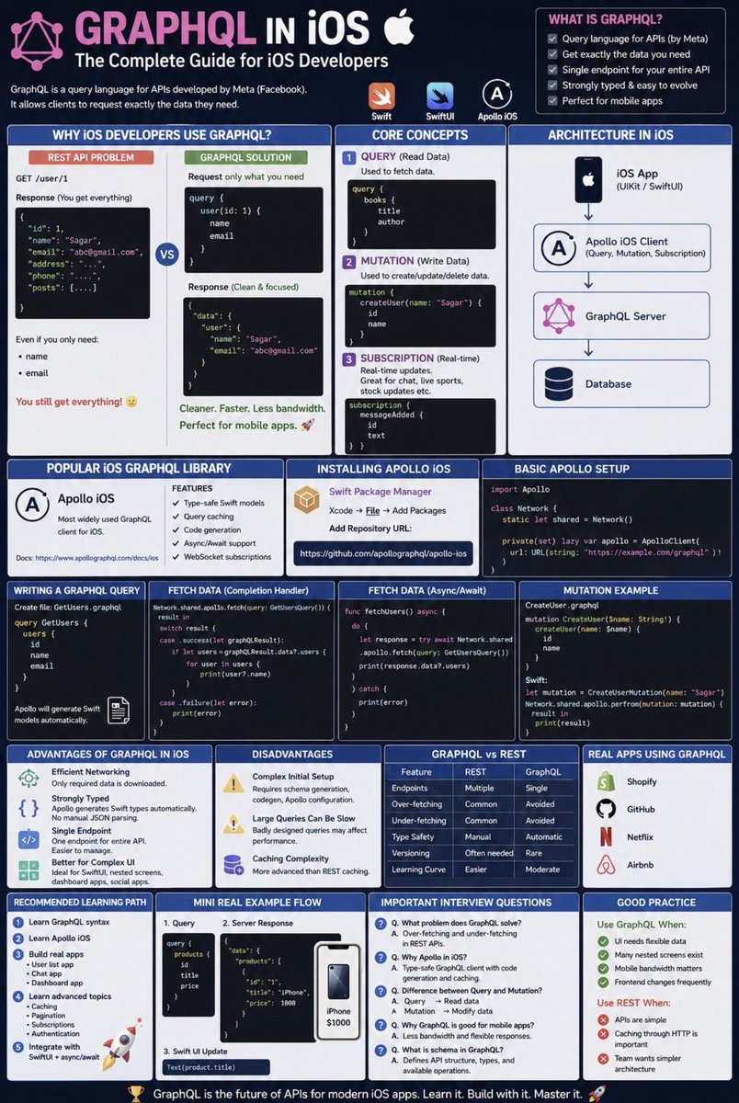This screenshot has height=1103, width=739.
Task: Select the Swift icon
Action: [x=381, y=97]
